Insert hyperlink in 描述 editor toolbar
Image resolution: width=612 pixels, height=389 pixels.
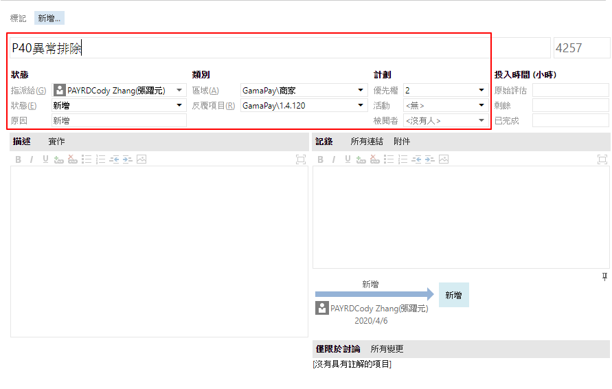pyautogui.click(x=59, y=159)
